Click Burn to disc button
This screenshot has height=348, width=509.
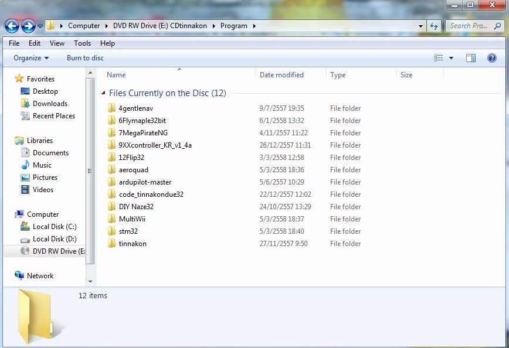(x=85, y=58)
